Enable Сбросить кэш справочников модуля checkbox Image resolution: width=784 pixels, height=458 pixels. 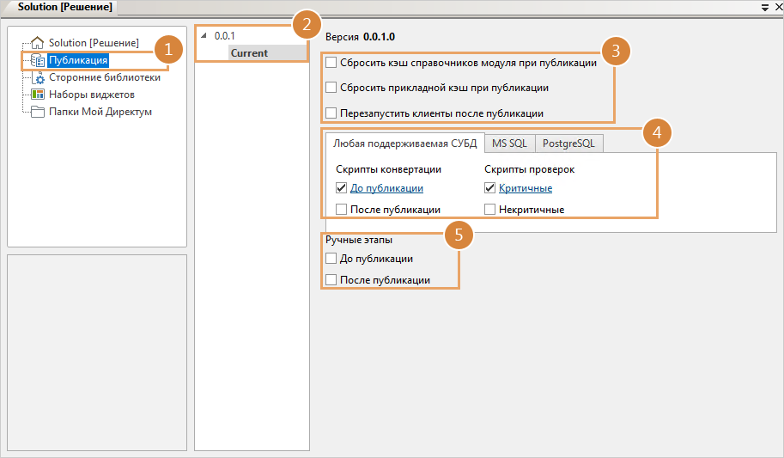click(331, 63)
